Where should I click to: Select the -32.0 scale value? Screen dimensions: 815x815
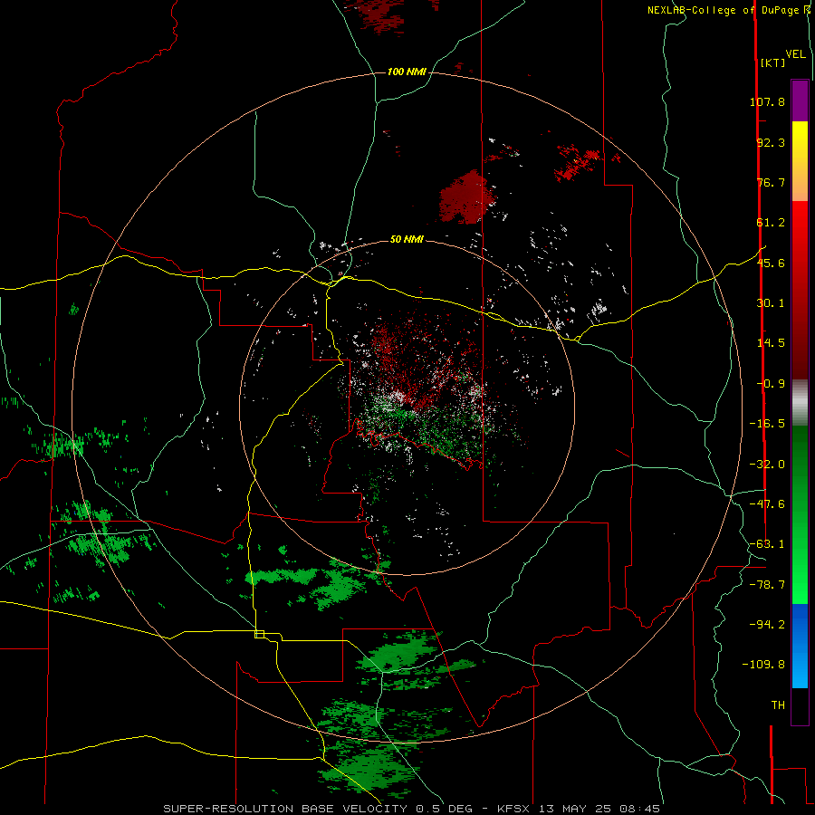pyautogui.click(x=767, y=465)
